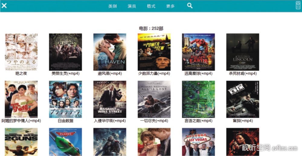This screenshot has width=302, height=156.
Task: Click the 艳之夜 title text
Action: pyautogui.click(x=21, y=73)
